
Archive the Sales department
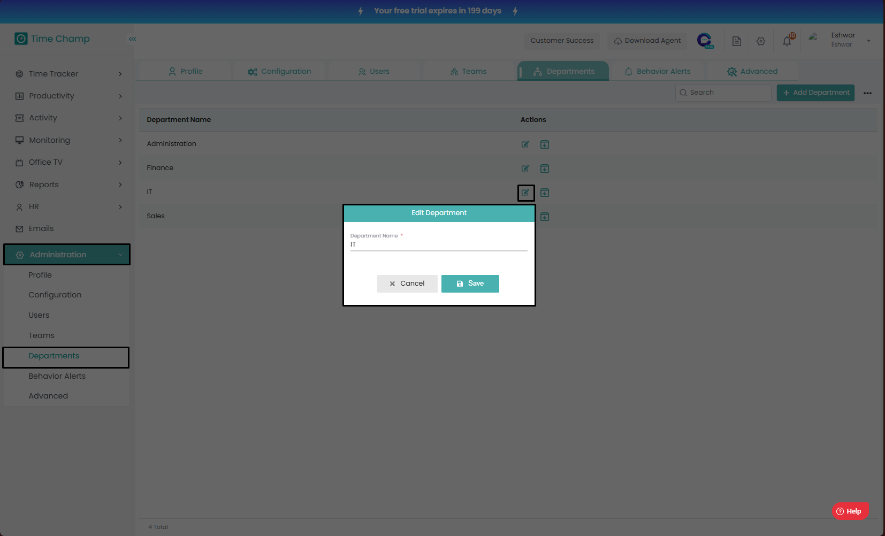(545, 217)
